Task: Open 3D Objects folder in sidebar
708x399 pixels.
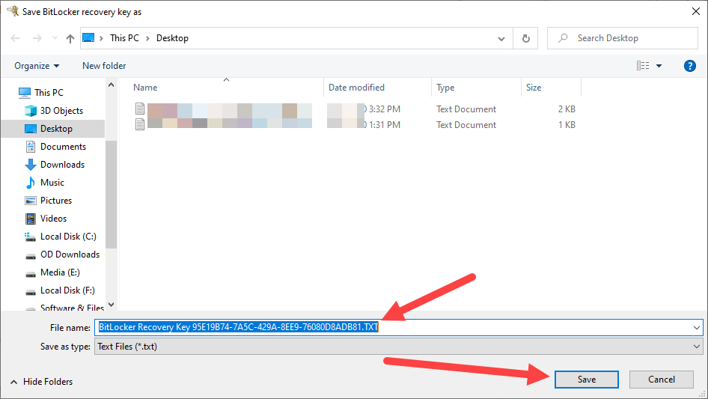Action: tap(61, 111)
